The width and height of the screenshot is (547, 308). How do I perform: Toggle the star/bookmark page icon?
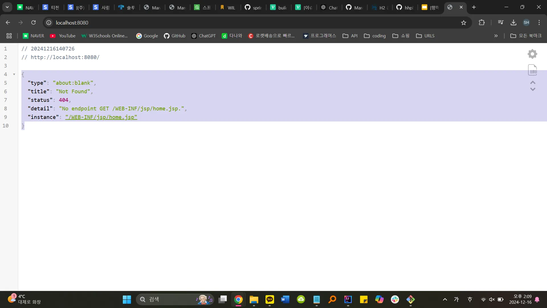pyautogui.click(x=464, y=23)
